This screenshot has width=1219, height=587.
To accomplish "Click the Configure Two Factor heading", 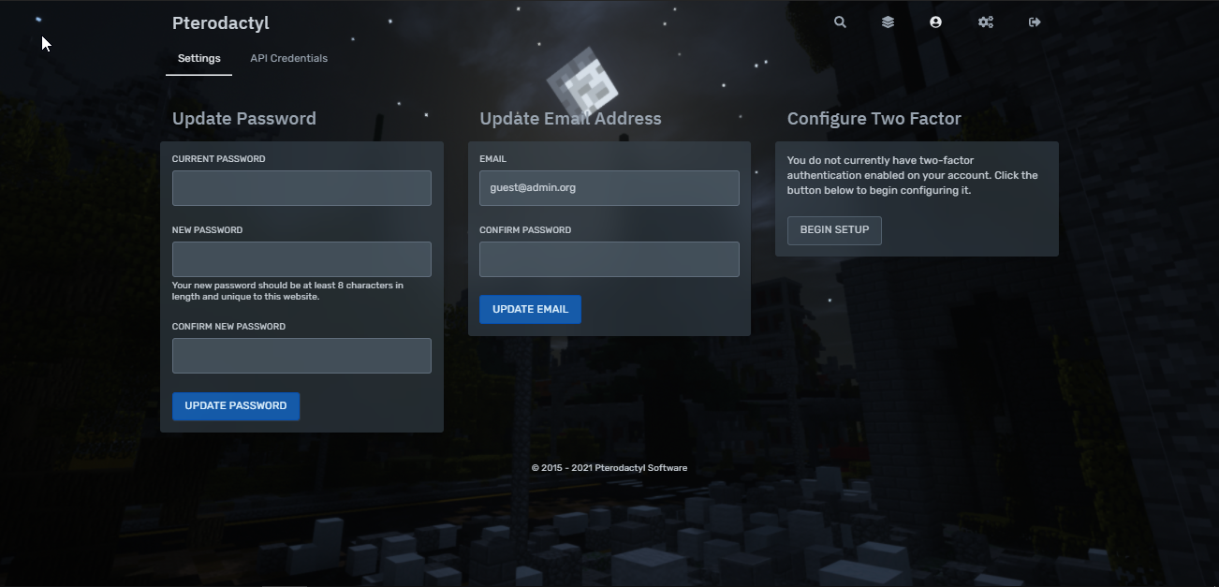I will click(874, 119).
